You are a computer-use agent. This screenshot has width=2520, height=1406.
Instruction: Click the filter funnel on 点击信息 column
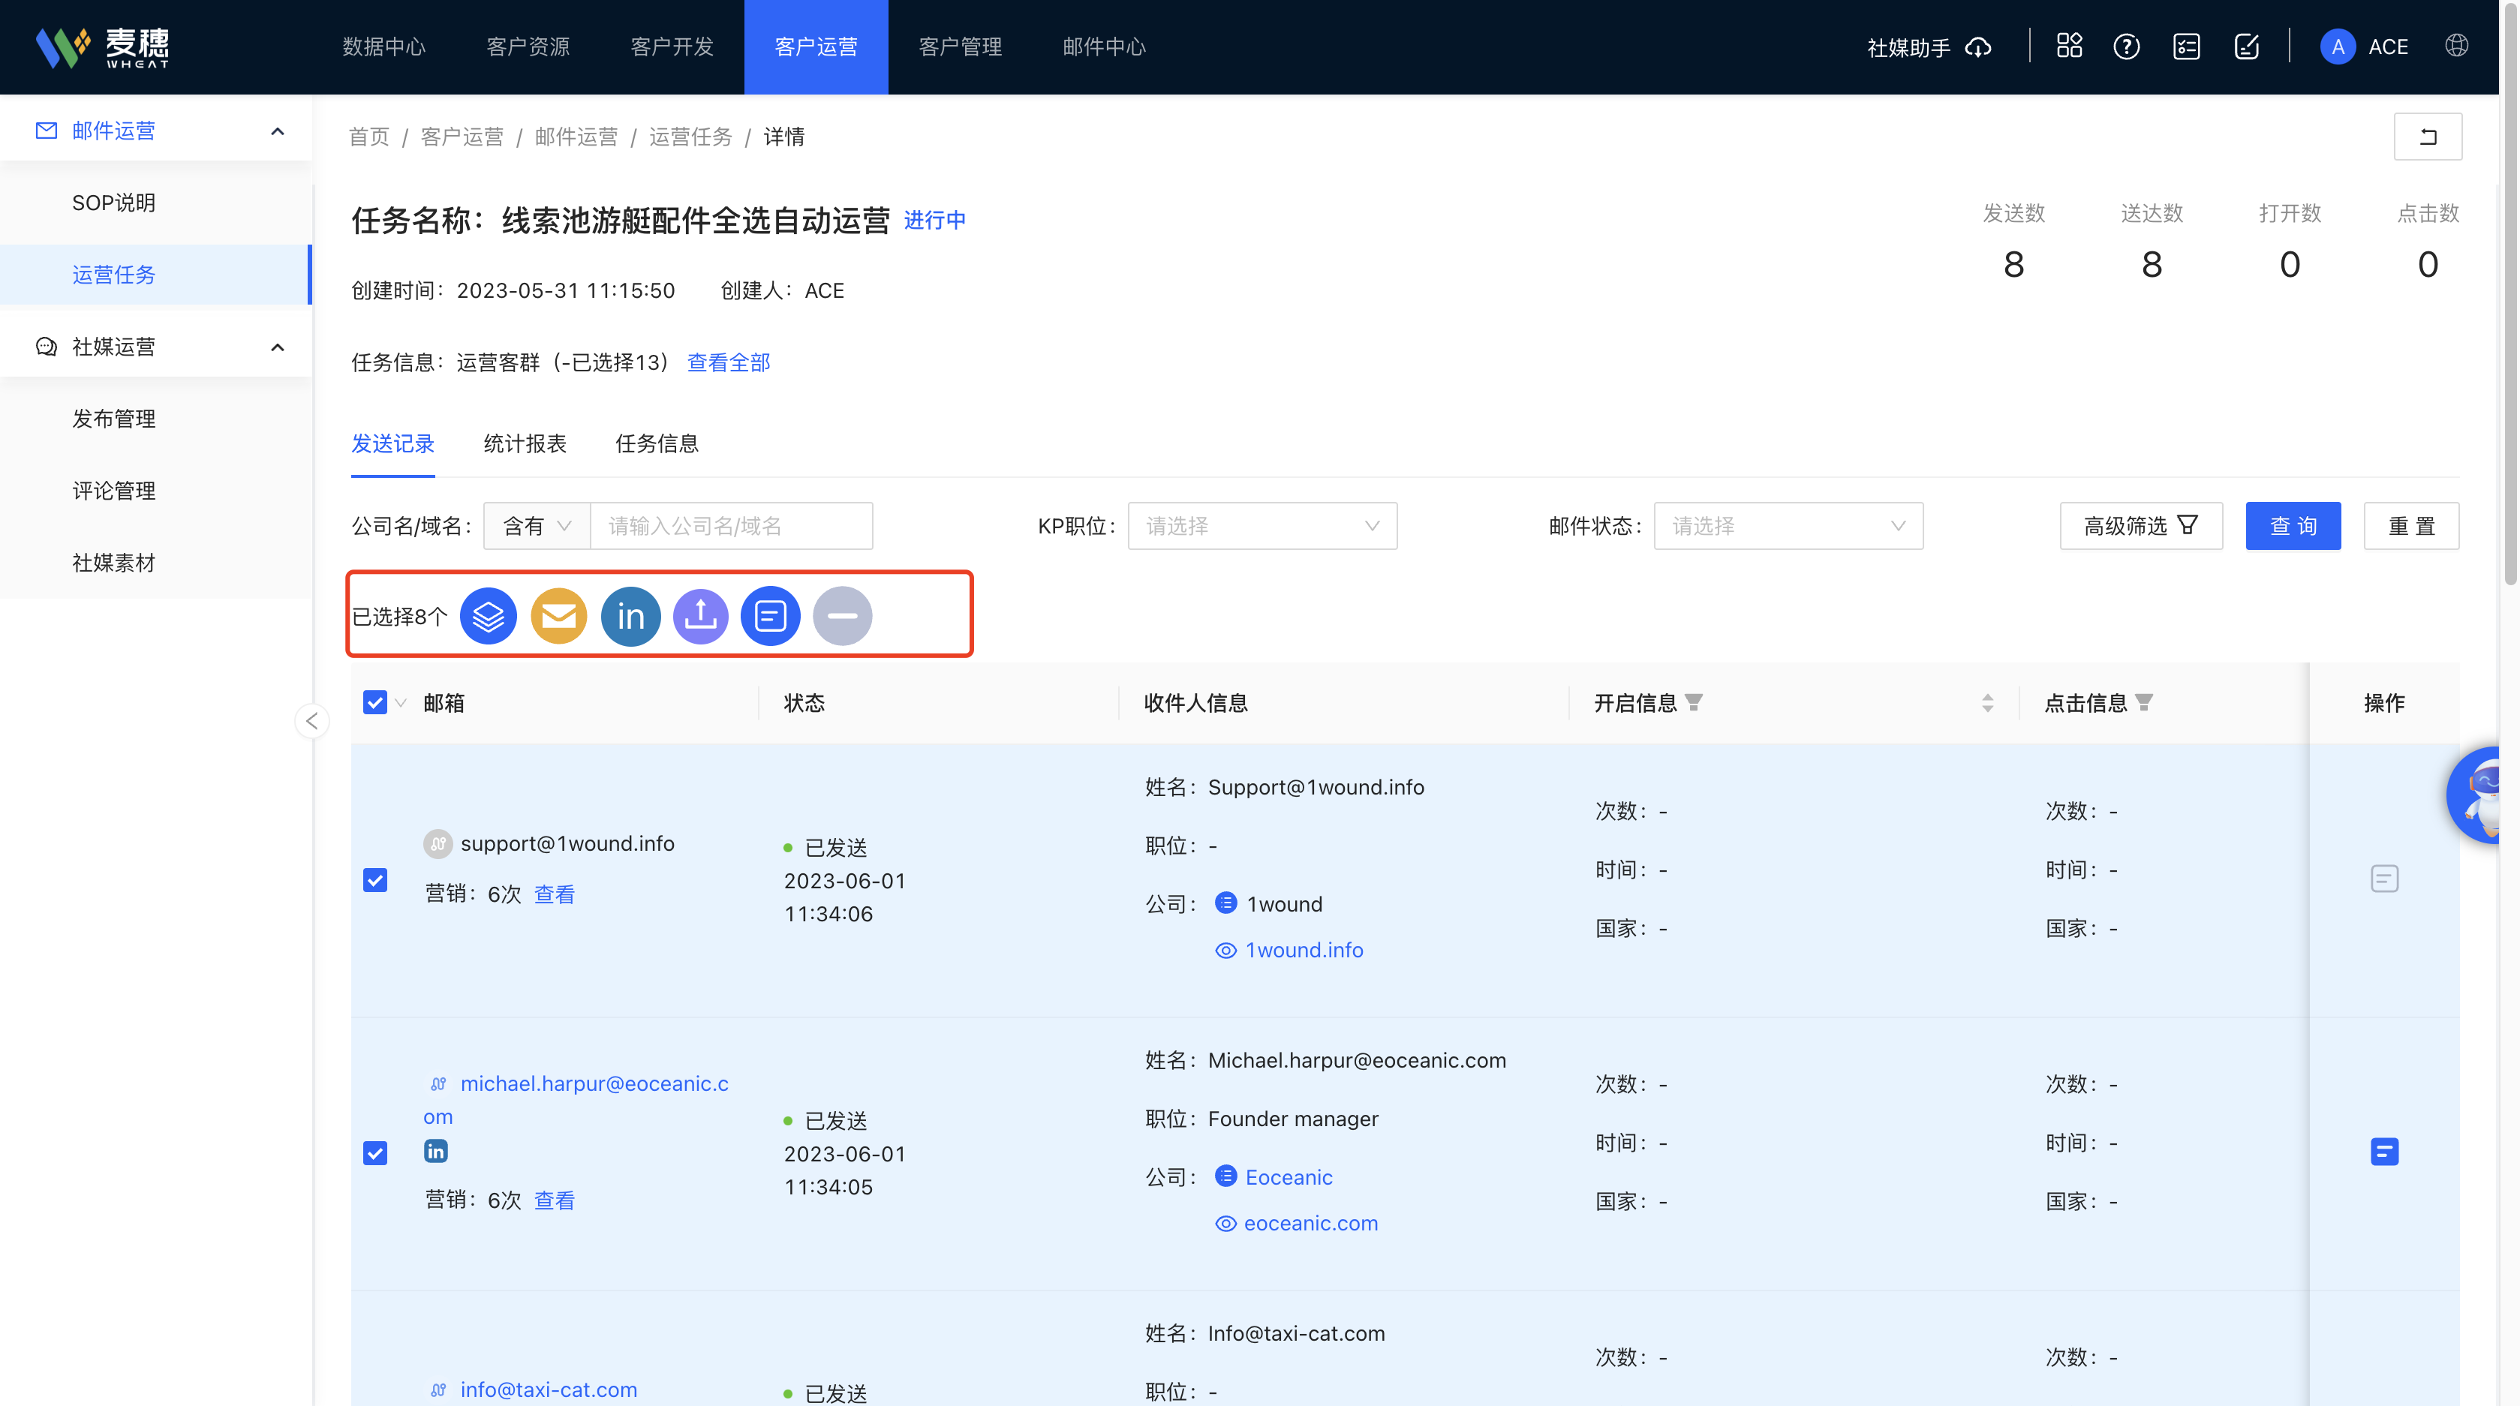pyautogui.click(x=2144, y=702)
